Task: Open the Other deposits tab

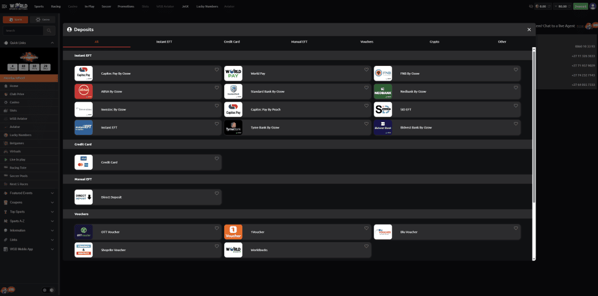Action: tap(502, 41)
